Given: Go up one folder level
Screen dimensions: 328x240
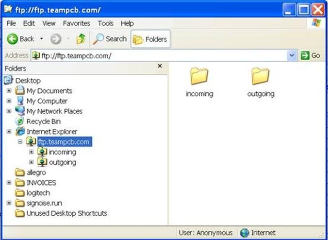Looking at the screenshot, I should pos(81,39).
